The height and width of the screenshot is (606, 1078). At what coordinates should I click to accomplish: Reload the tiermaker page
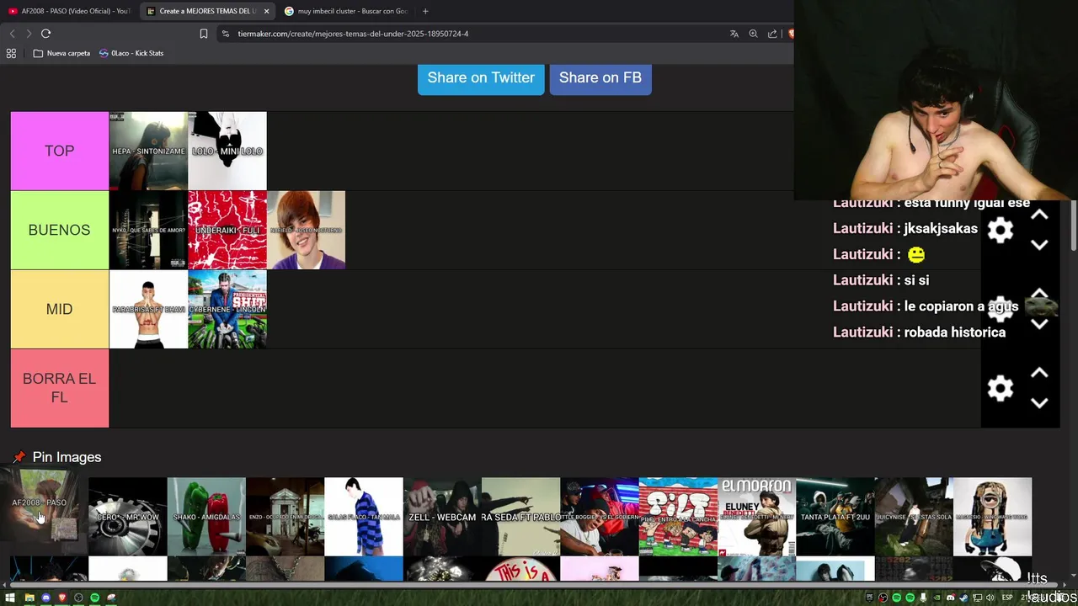[45, 34]
